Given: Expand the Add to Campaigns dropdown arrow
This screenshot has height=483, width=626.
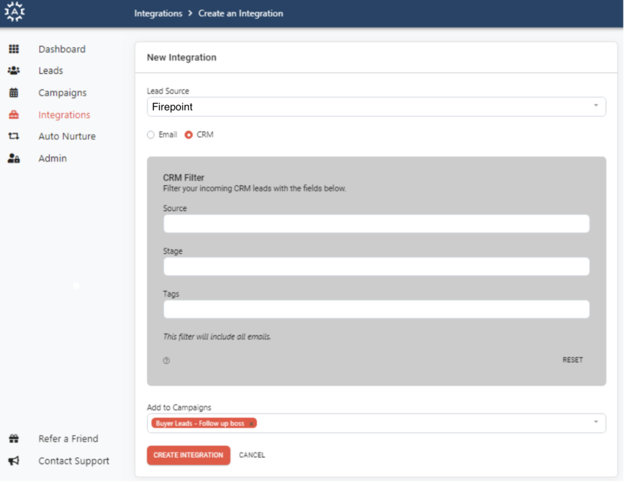Looking at the screenshot, I should [596, 422].
